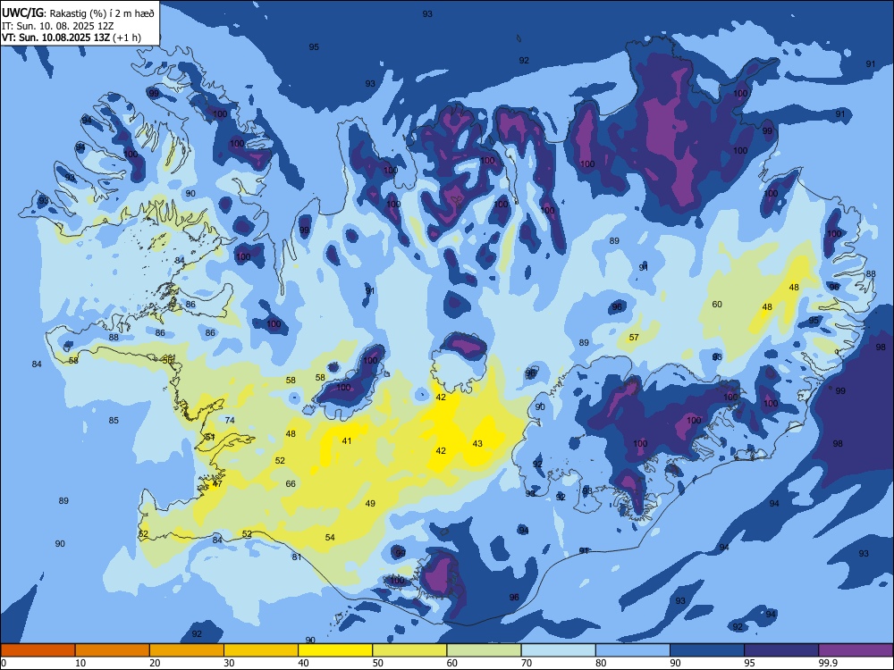Click the title text 'Rakastig (%) í 2 m hæð'

(x=102, y=13)
